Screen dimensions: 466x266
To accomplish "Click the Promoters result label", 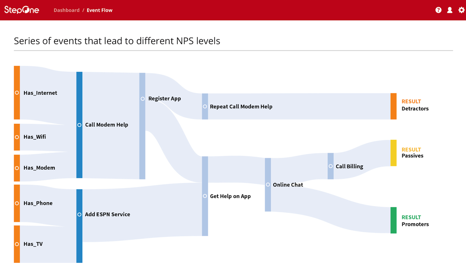I will (415, 224).
